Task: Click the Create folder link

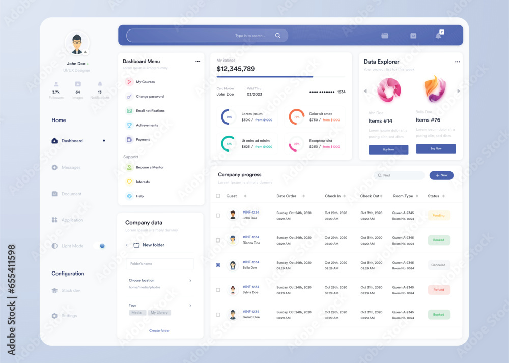Action: pos(159,331)
